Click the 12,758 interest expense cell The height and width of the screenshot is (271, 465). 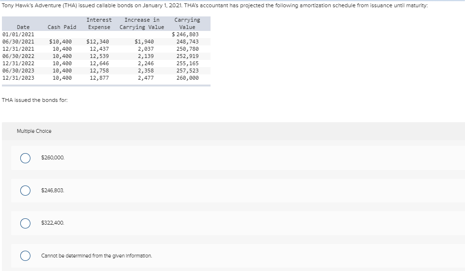pyautogui.click(x=99, y=71)
